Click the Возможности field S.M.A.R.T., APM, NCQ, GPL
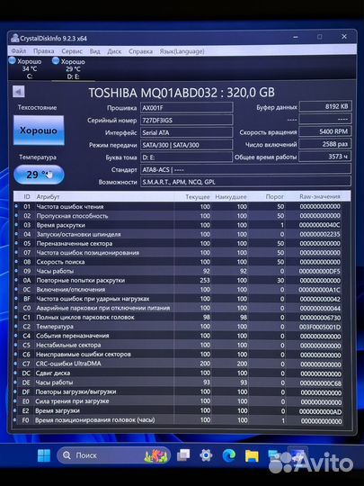 click(245, 182)
